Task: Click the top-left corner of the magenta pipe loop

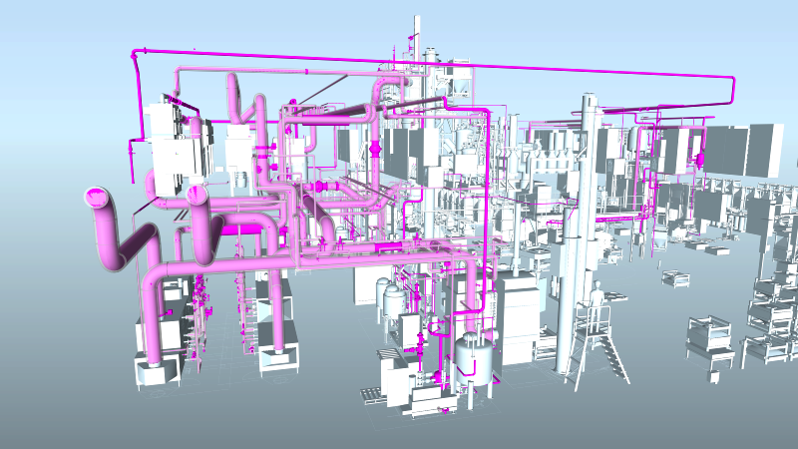Action: point(134,52)
